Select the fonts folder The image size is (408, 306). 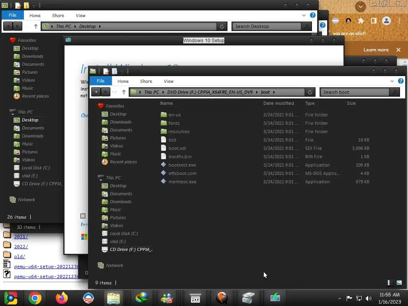(x=174, y=123)
